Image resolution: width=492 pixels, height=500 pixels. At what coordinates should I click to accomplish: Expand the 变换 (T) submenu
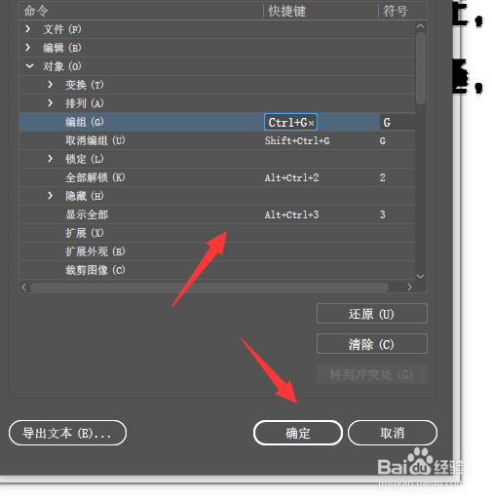pyautogui.click(x=50, y=85)
